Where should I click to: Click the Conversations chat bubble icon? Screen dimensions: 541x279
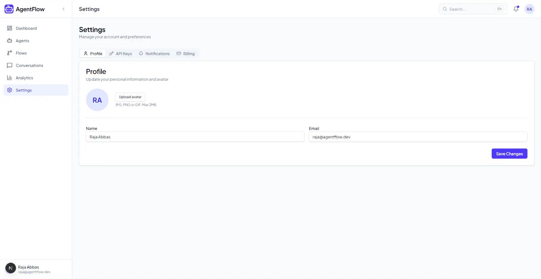pos(9,65)
